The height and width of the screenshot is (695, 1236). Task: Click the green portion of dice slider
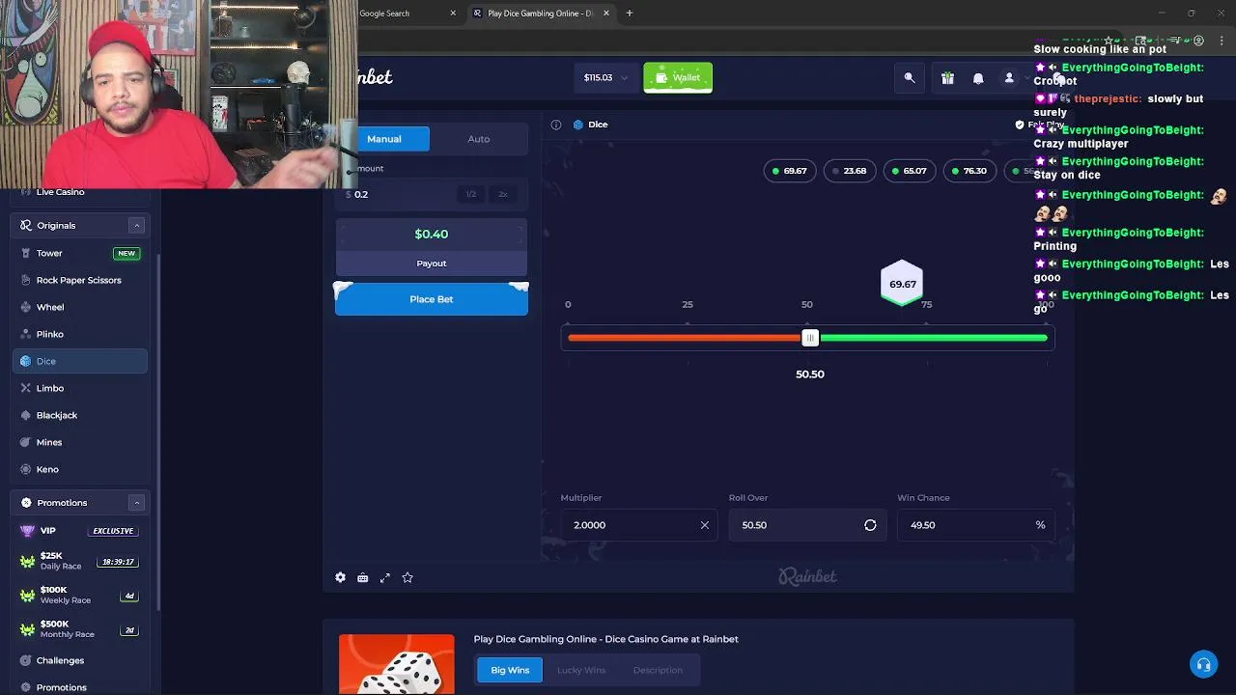(x=934, y=338)
